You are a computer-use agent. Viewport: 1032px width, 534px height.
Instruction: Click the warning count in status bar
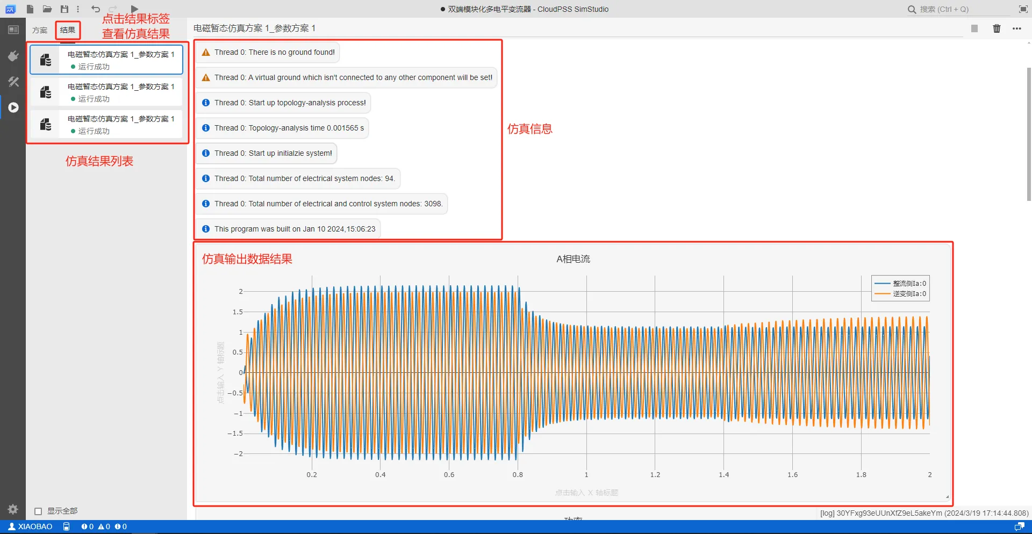[x=104, y=526]
